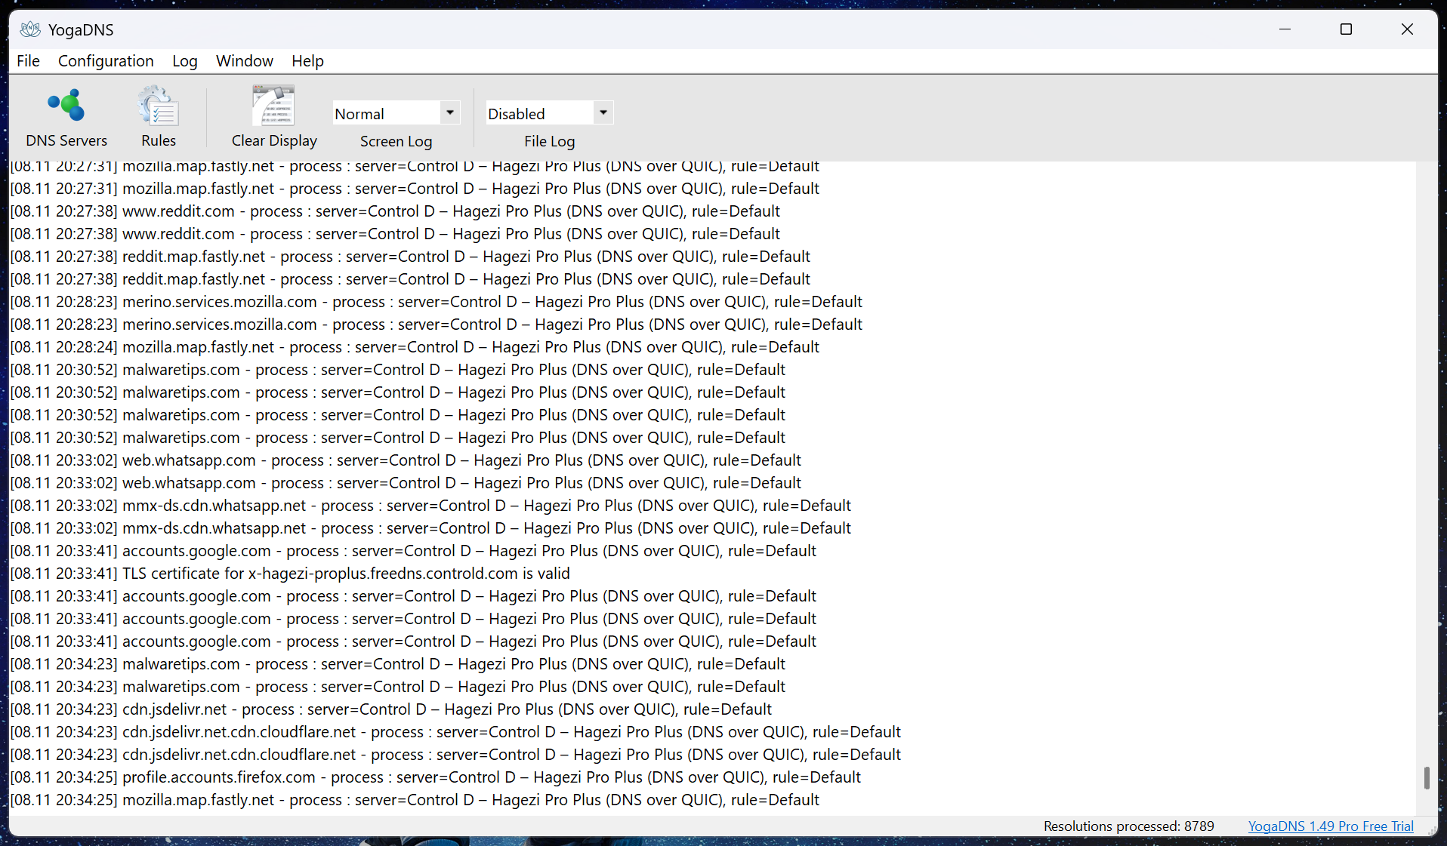The image size is (1447, 846).
Task: Click the Clear Display toolbar icon
Action: (x=273, y=106)
